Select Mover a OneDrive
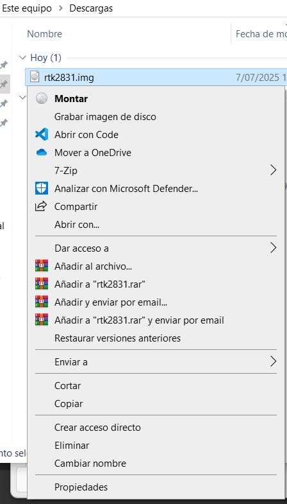Image resolution: width=287 pixels, height=504 pixels. click(156, 153)
